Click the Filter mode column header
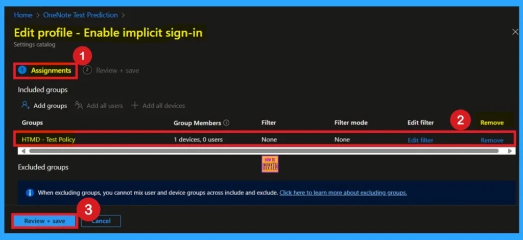The height and width of the screenshot is (240, 523). (x=351, y=123)
